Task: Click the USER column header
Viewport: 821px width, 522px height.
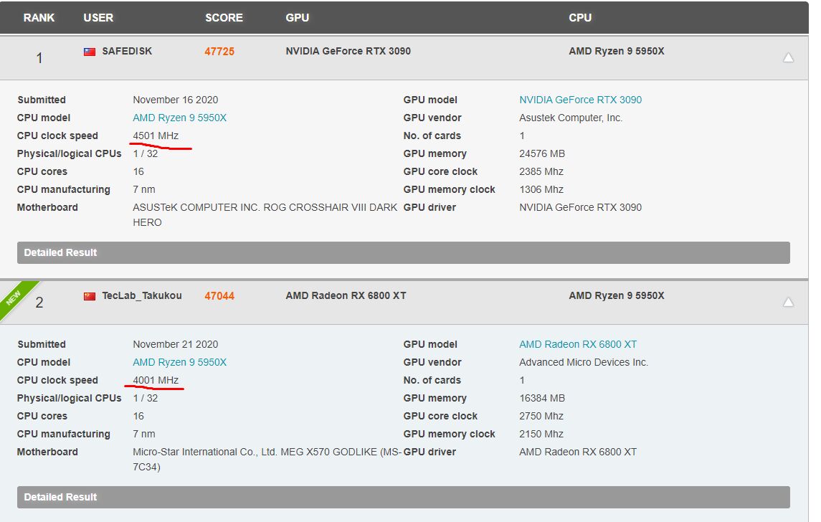Action: 98,18
